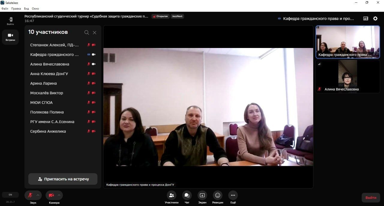Click the Share Screen (Экран) icon

[202, 195]
